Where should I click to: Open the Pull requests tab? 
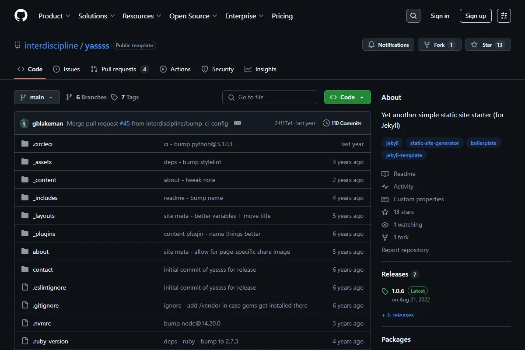tap(119, 69)
